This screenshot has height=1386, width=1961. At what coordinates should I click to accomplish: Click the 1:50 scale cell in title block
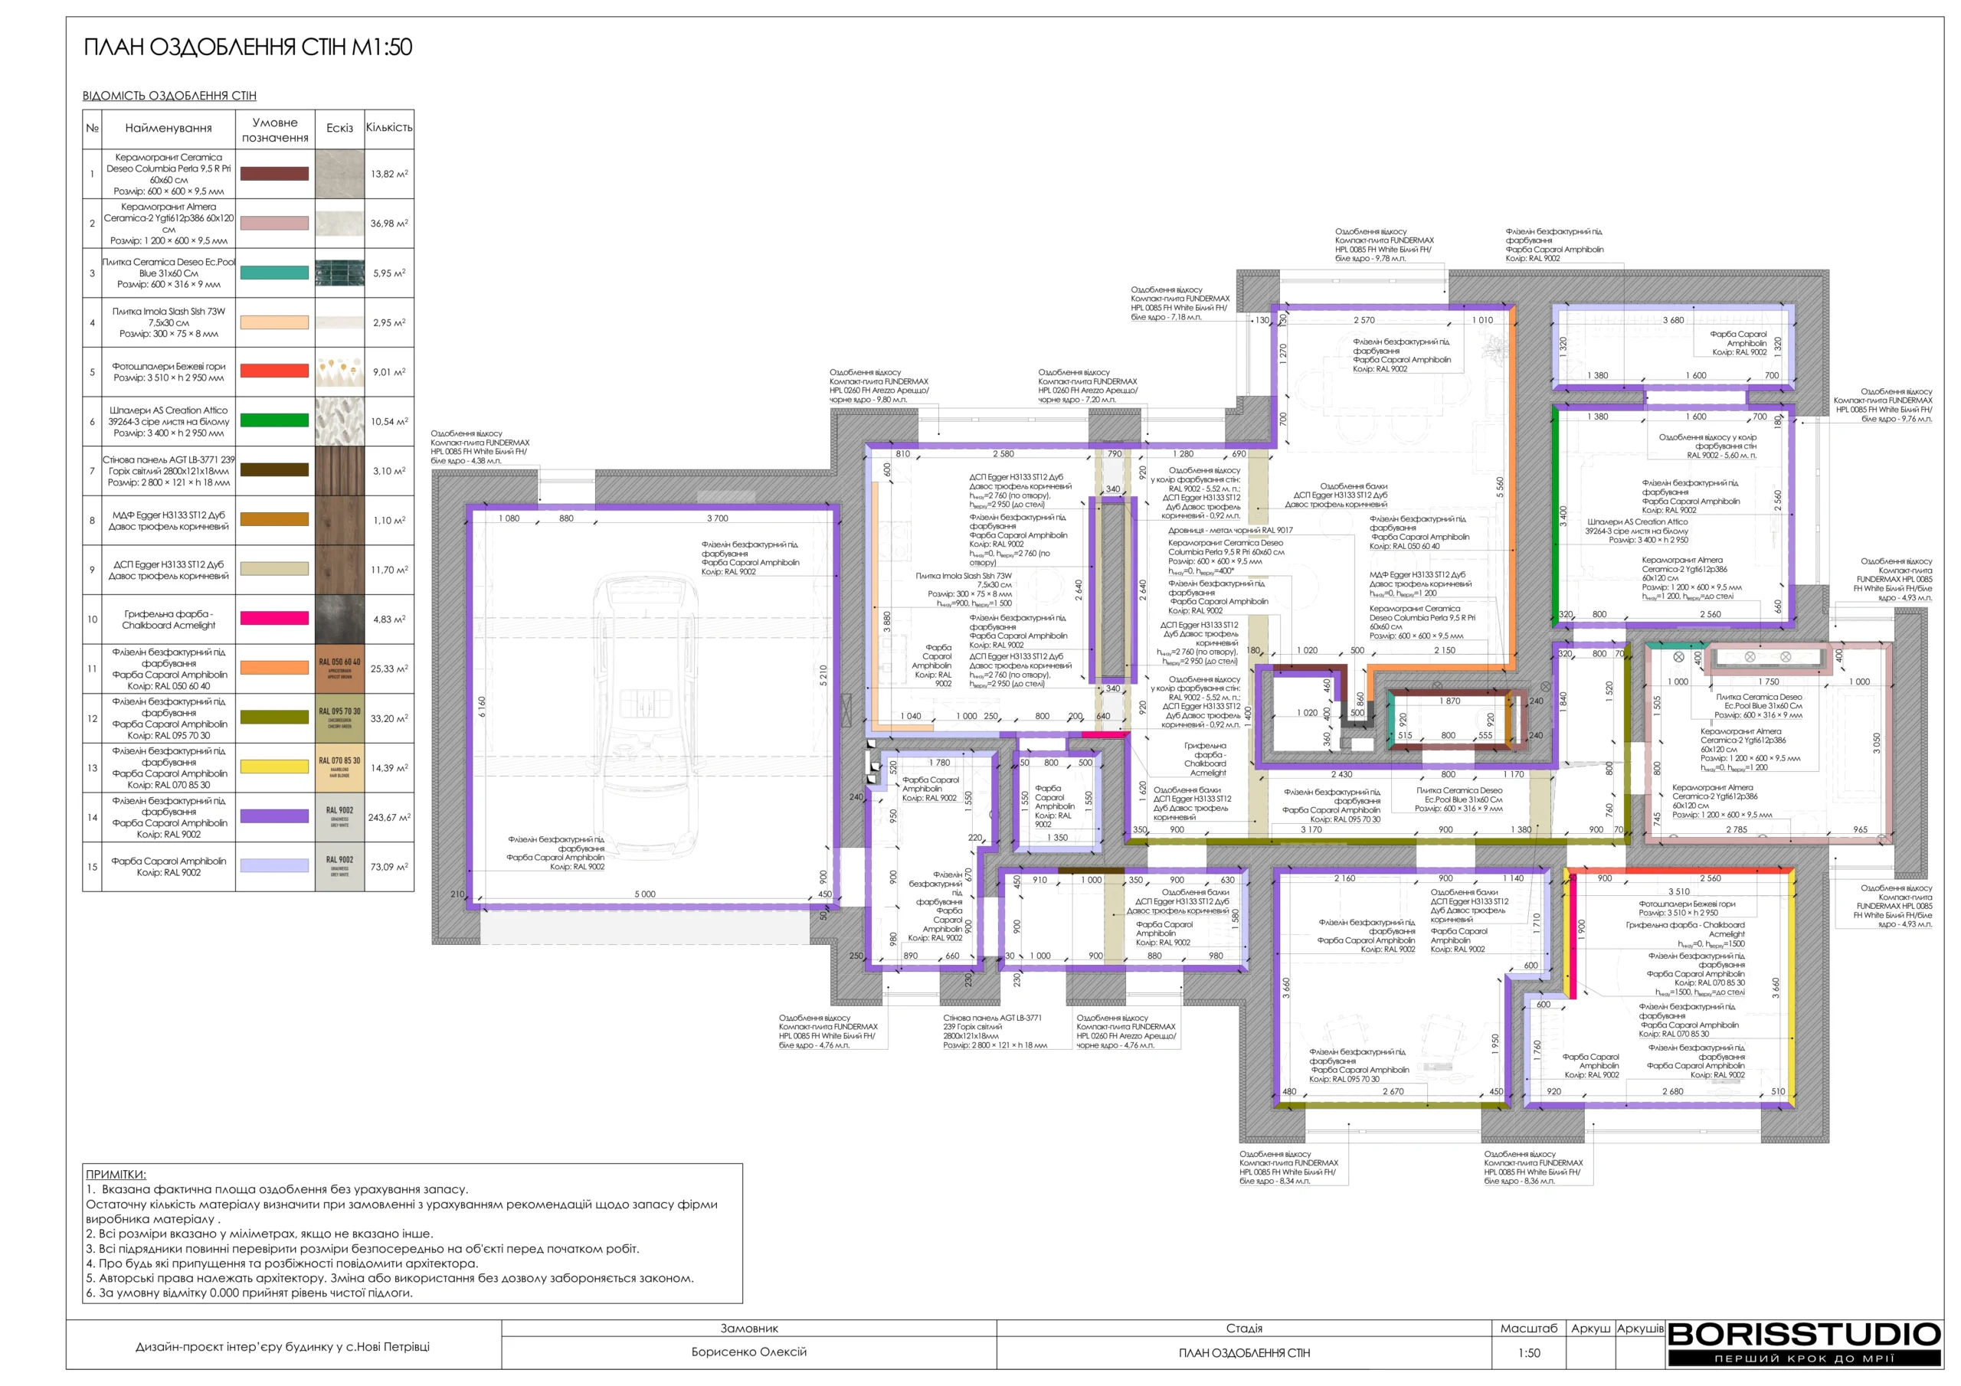1529,1353
